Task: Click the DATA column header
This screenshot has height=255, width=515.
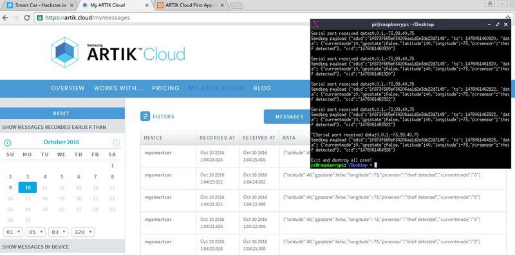Action: pos(289,138)
